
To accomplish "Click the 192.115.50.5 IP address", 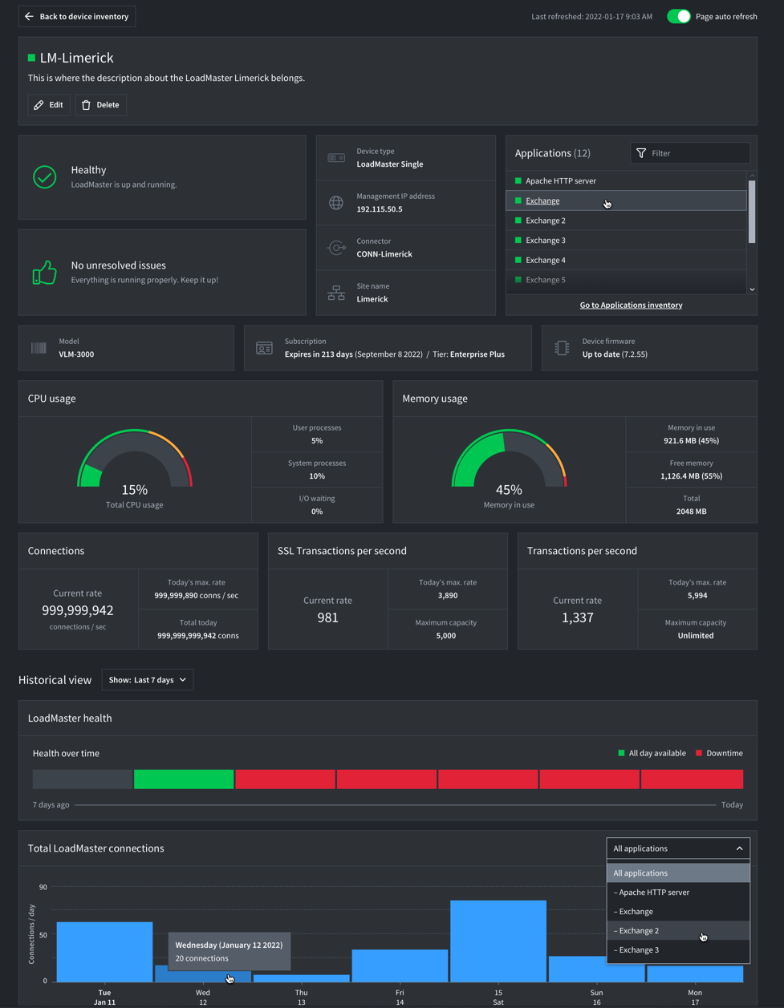I will (x=380, y=209).
